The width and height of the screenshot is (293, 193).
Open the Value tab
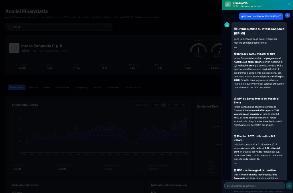[x=47, y=87]
